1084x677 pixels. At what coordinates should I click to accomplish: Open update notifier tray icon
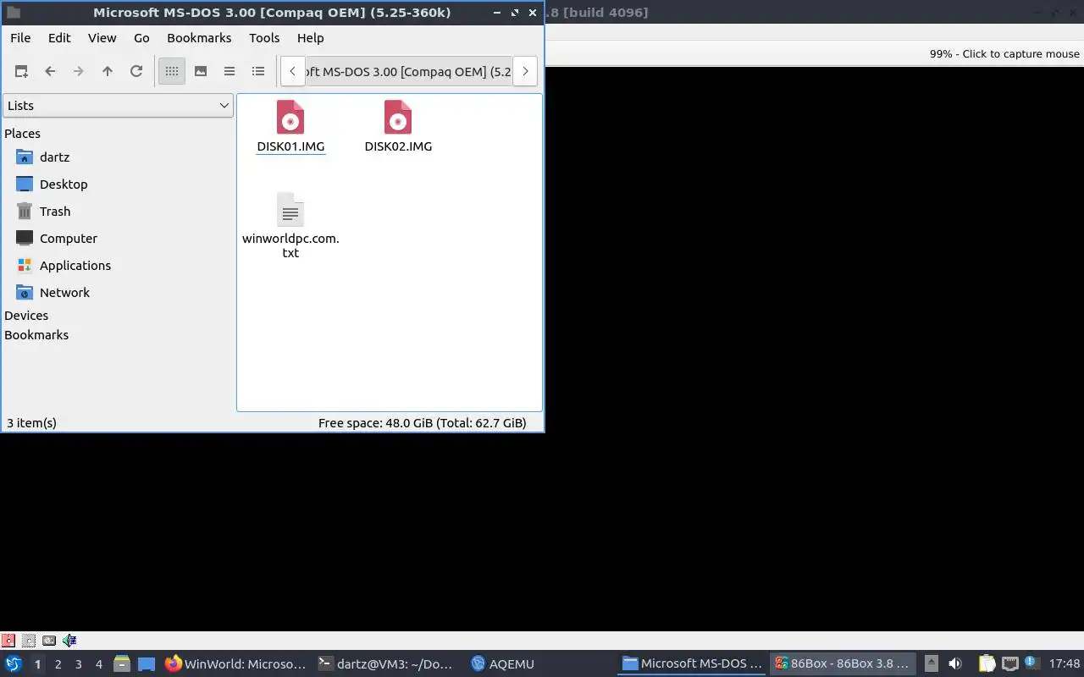click(x=1031, y=663)
